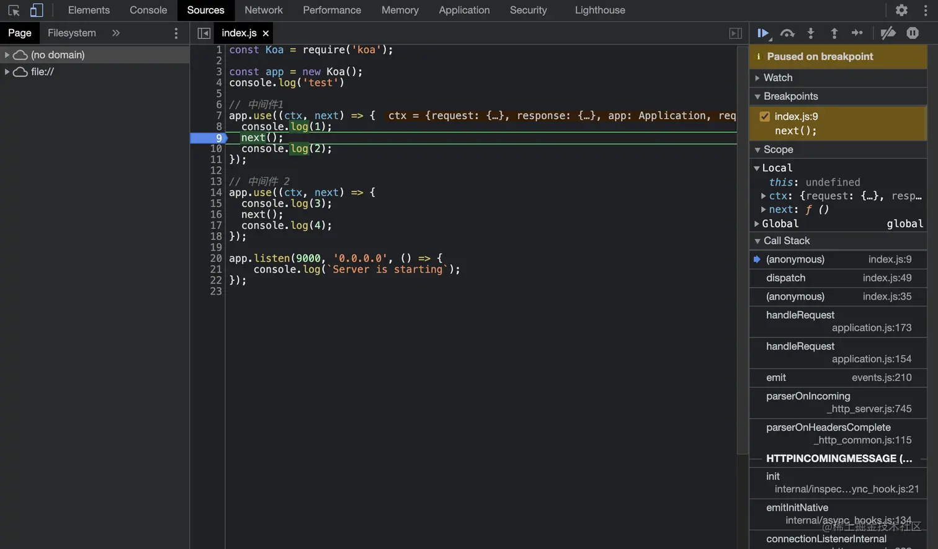Click the Step over next function call icon
The image size is (938, 549).
pos(787,33)
